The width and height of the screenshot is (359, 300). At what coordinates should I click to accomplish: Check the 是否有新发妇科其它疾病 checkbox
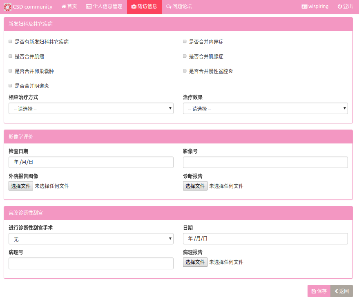pos(11,42)
